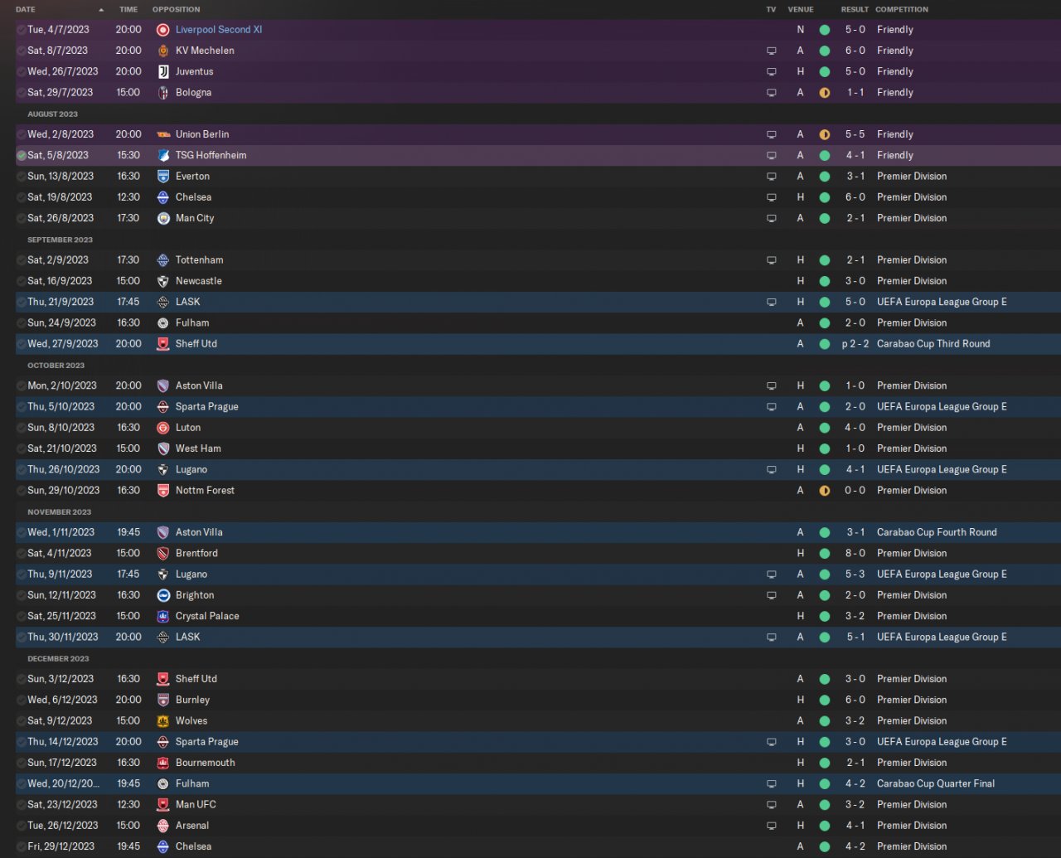The height and width of the screenshot is (858, 1061).
Task: Open the Liverpool Second XI team link
Action: (219, 30)
